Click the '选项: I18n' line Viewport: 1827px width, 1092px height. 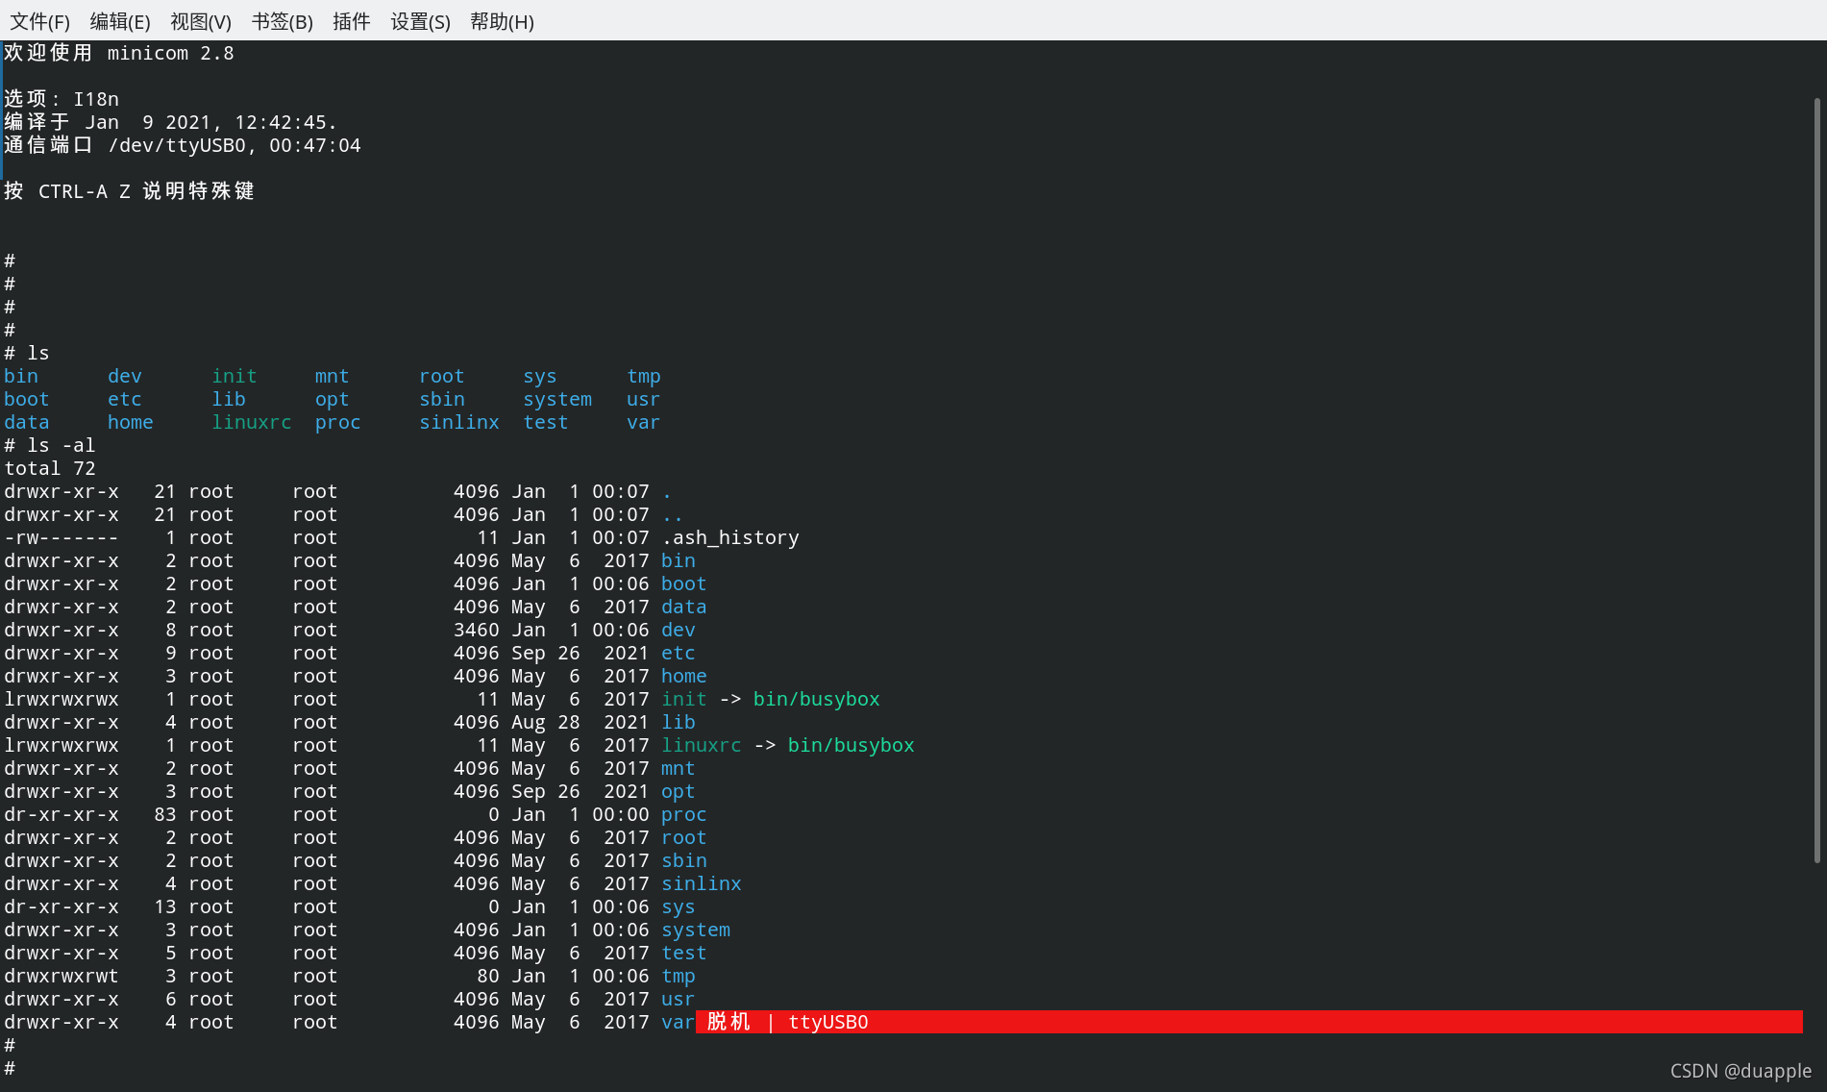coord(62,99)
